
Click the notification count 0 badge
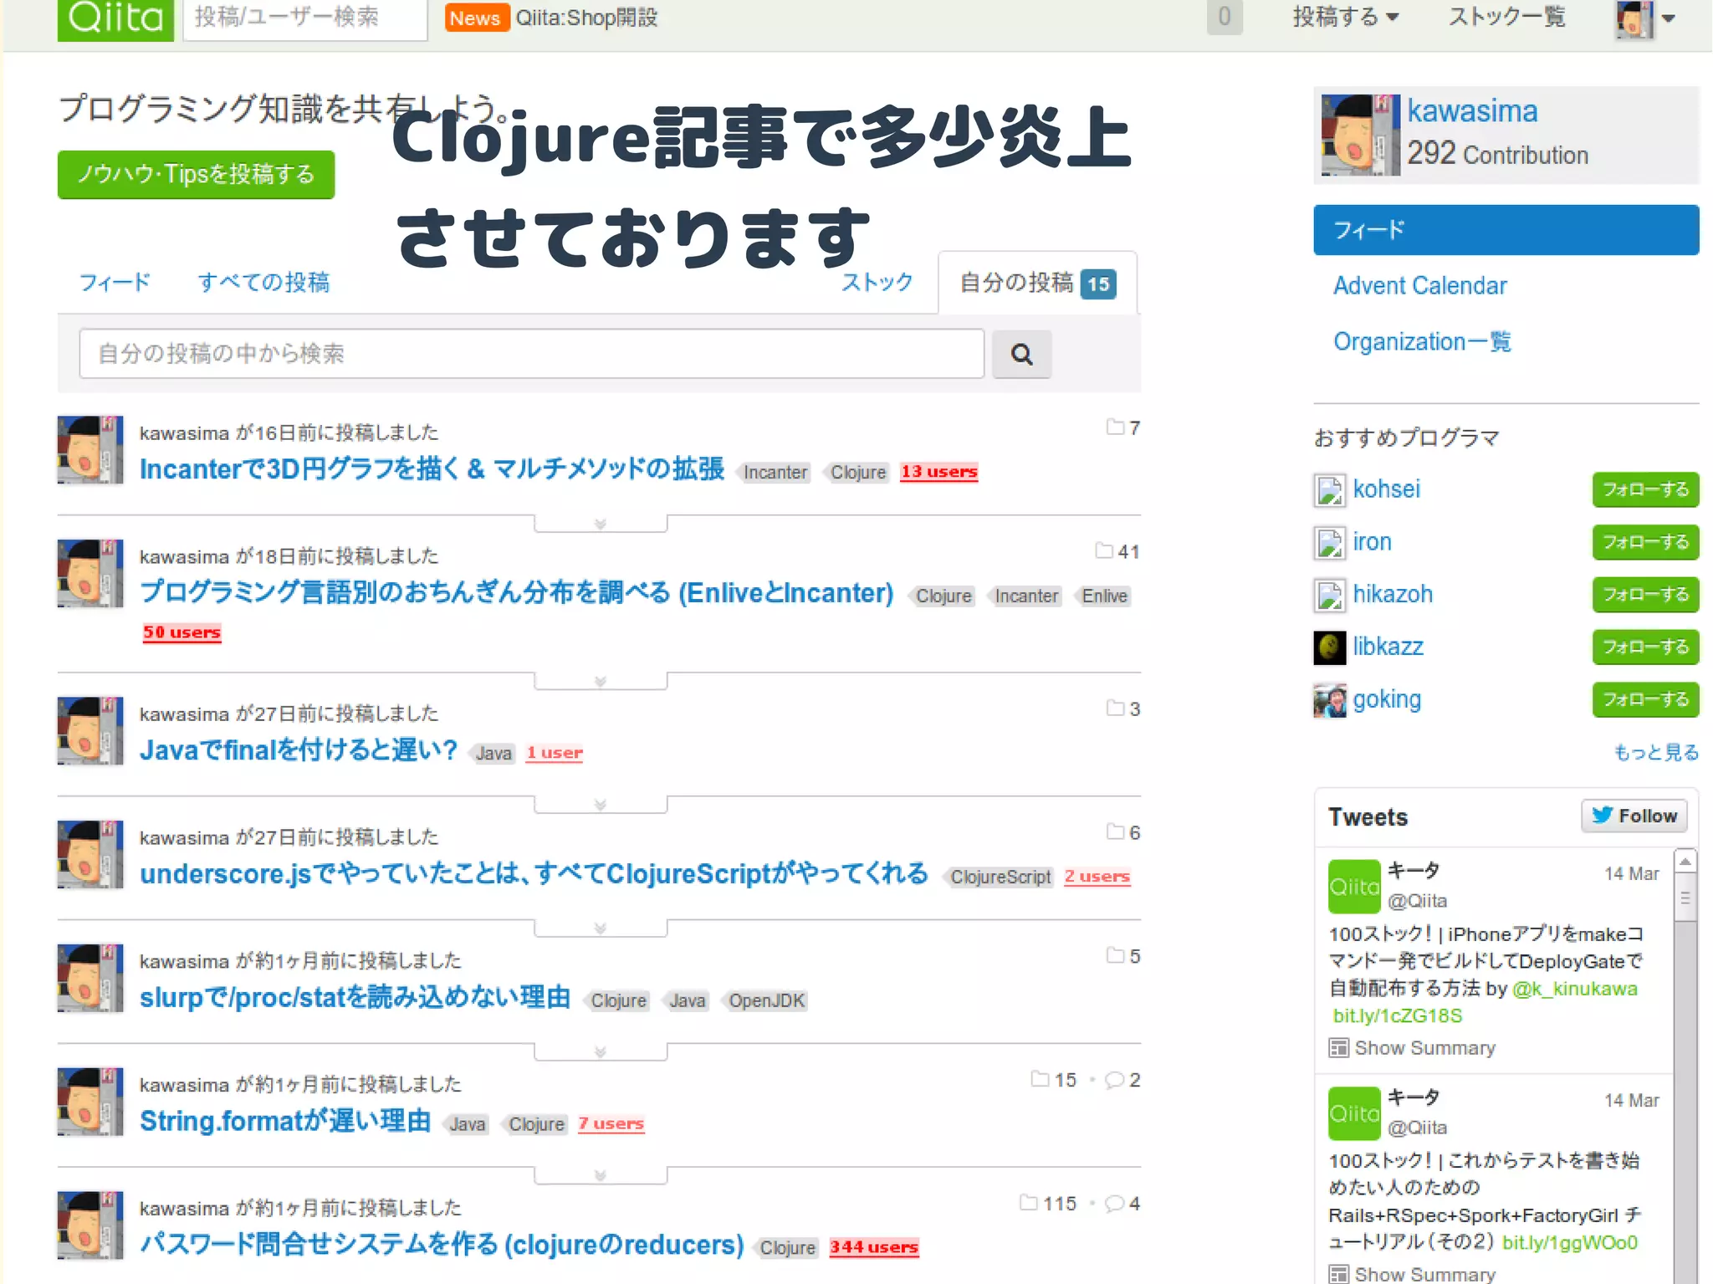(1225, 17)
